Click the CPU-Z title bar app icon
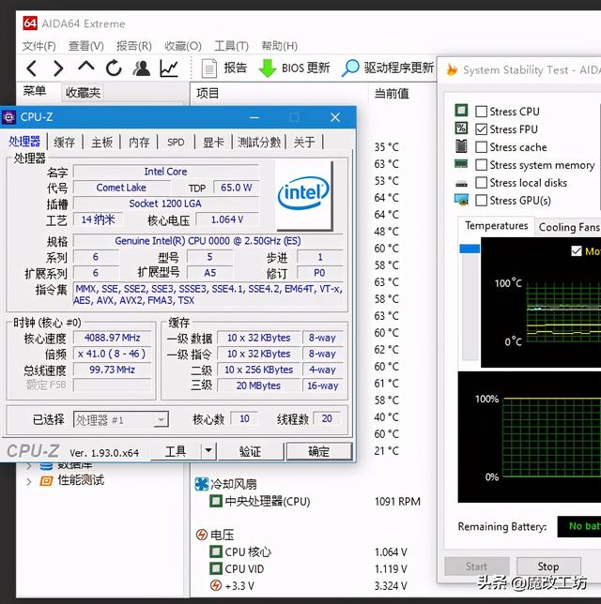Viewport: 601px width, 604px height. [9, 117]
